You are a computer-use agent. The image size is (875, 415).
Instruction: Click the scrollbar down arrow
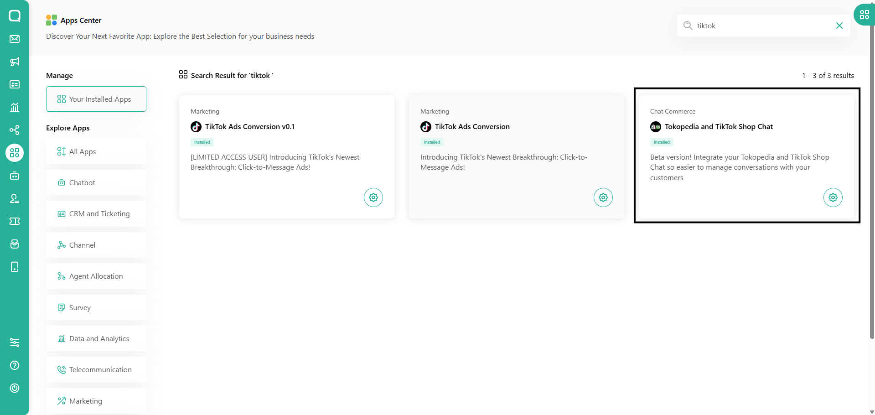[872, 412]
